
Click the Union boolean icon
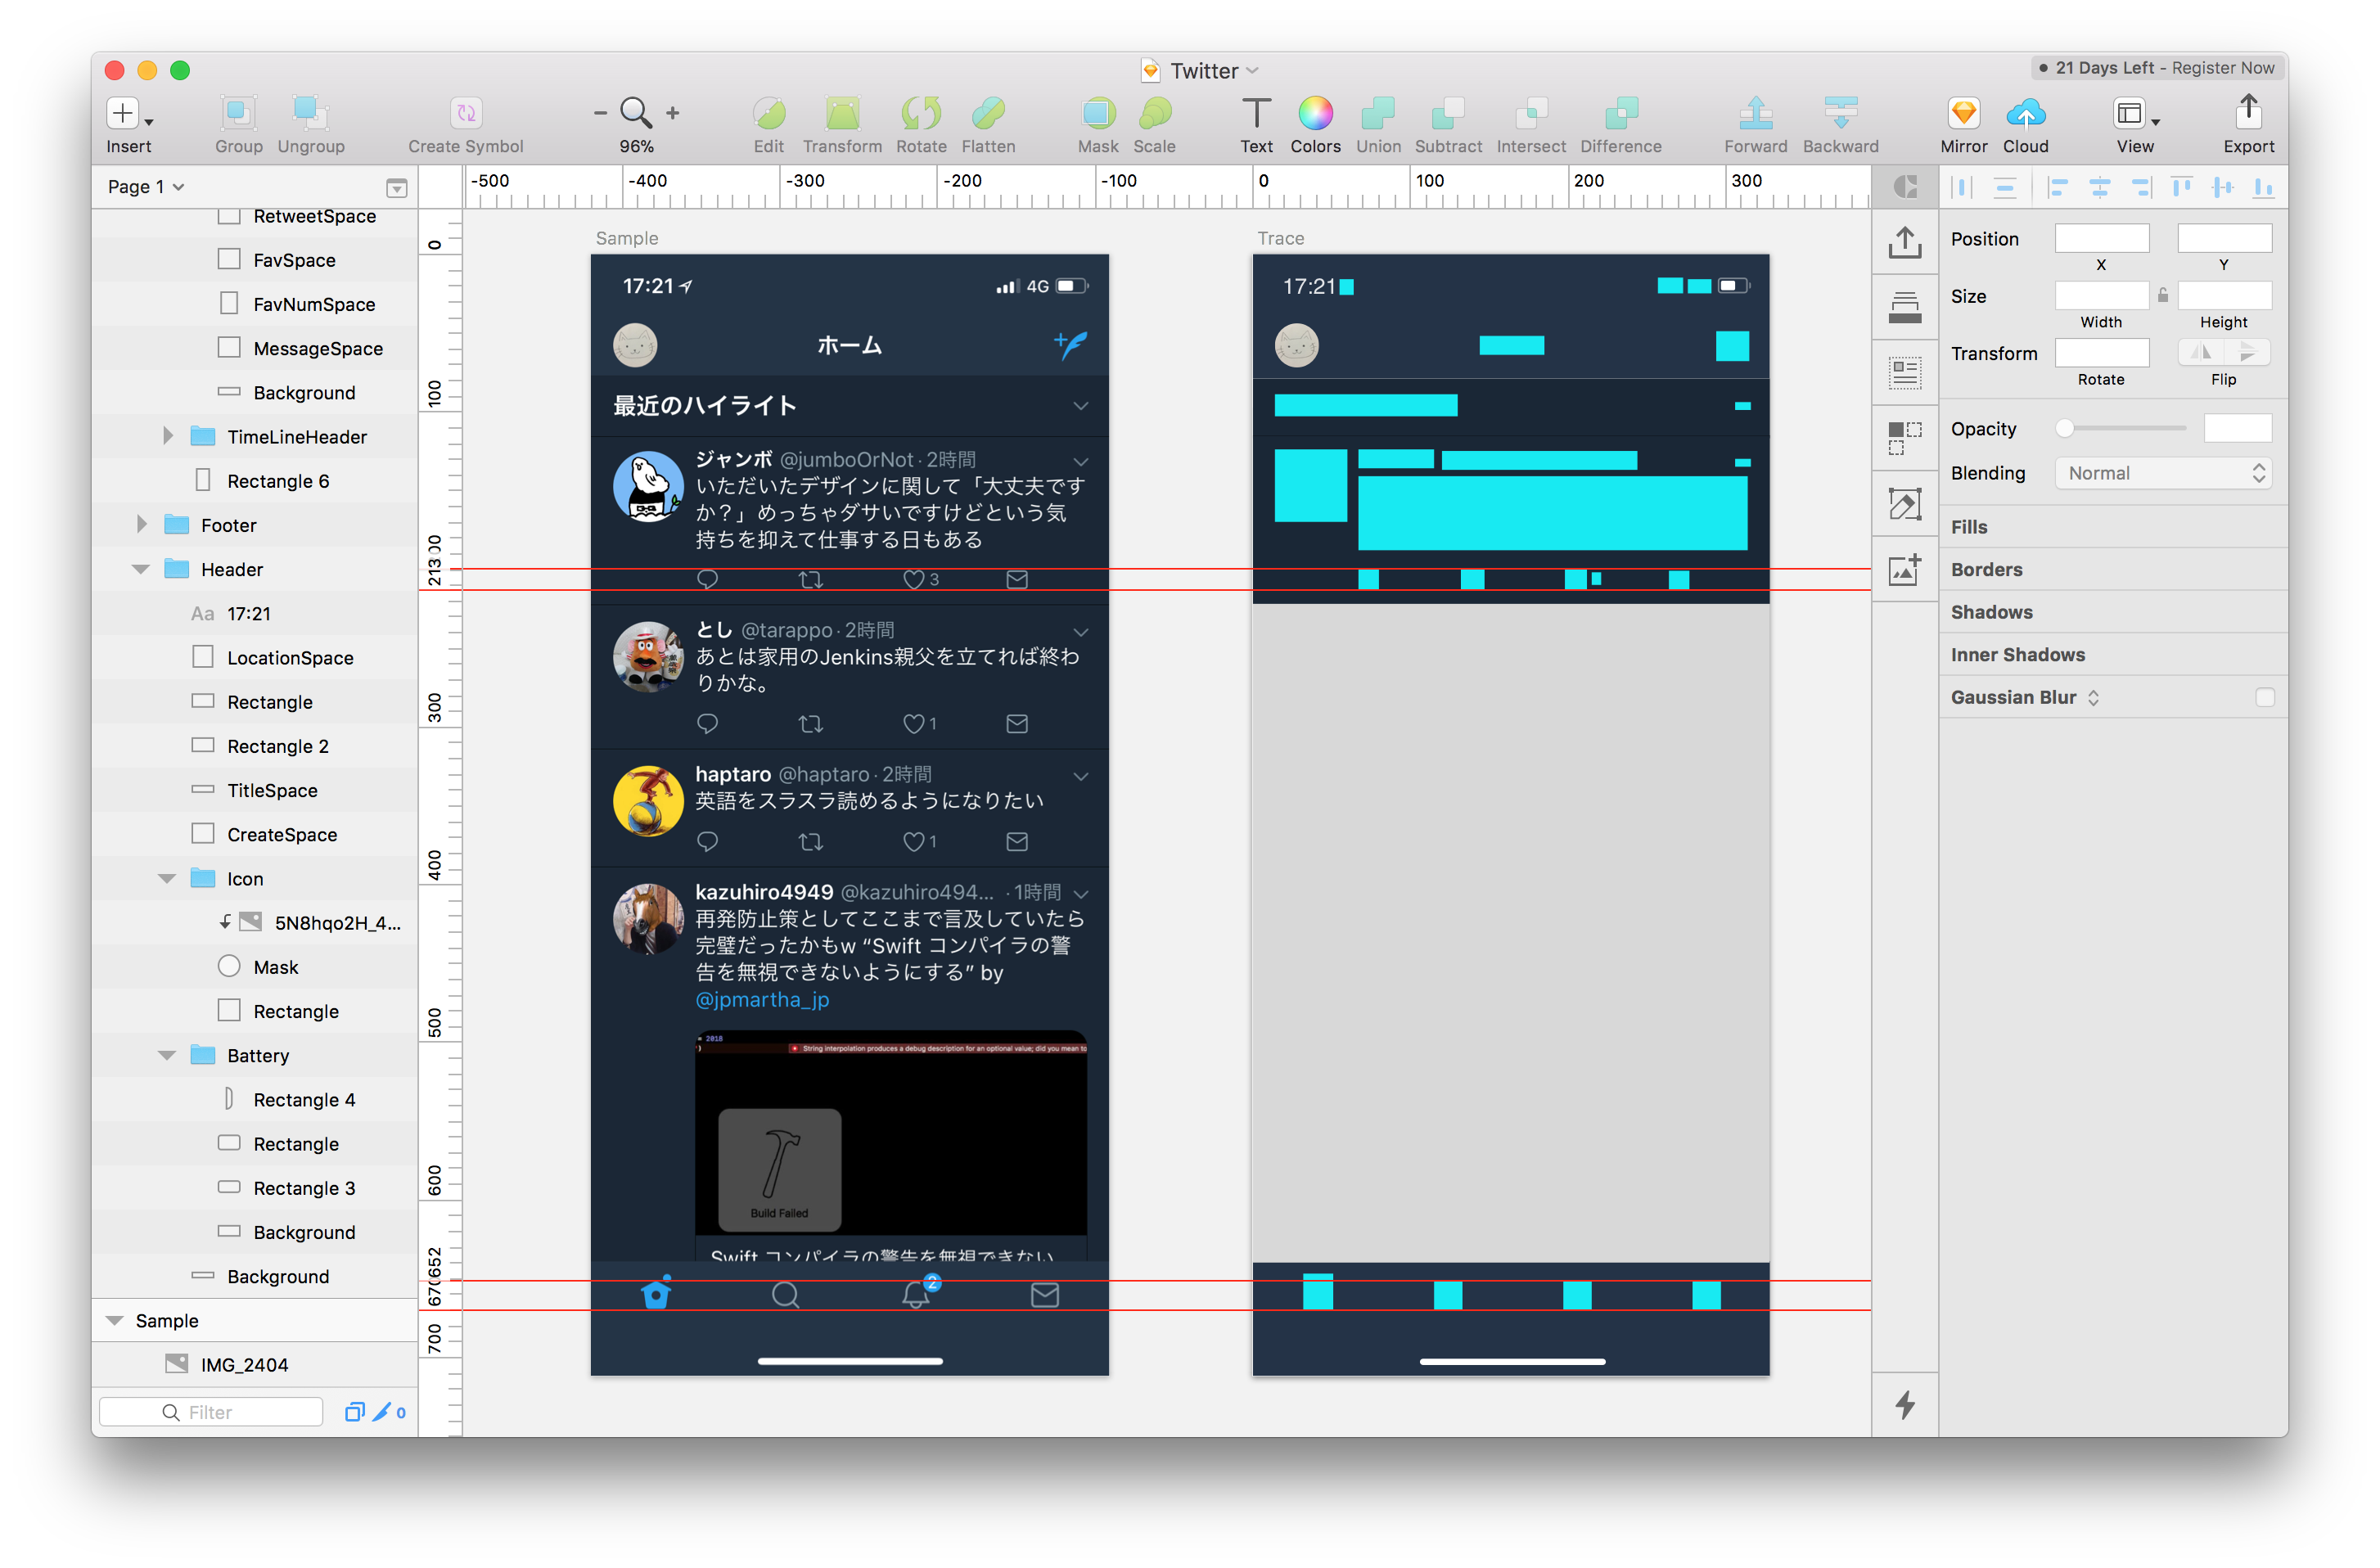coord(1378,113)
